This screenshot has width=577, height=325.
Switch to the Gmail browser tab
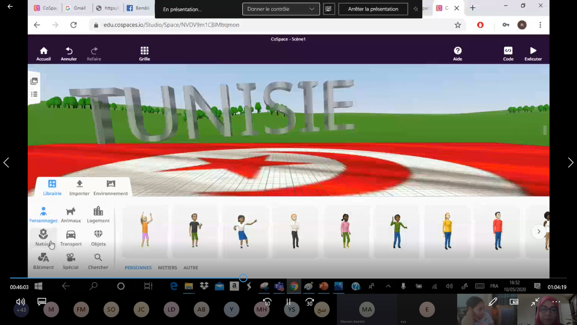click(76, 8)
